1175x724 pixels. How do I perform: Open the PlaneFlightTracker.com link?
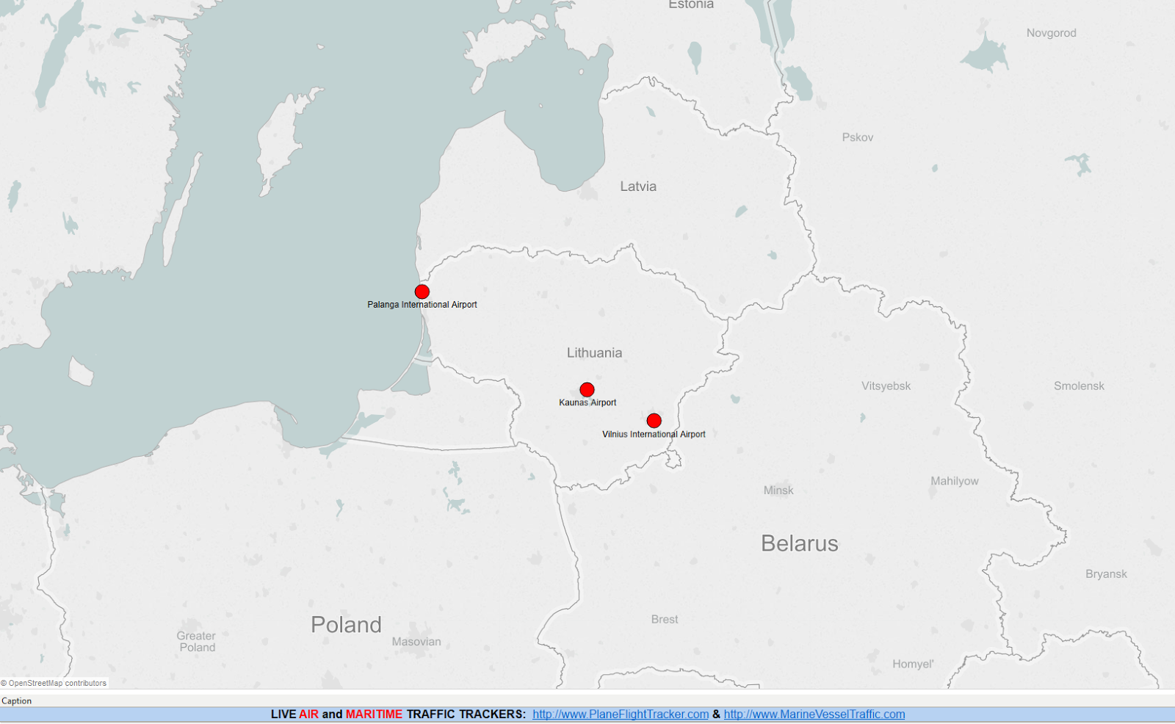point(619,712)
